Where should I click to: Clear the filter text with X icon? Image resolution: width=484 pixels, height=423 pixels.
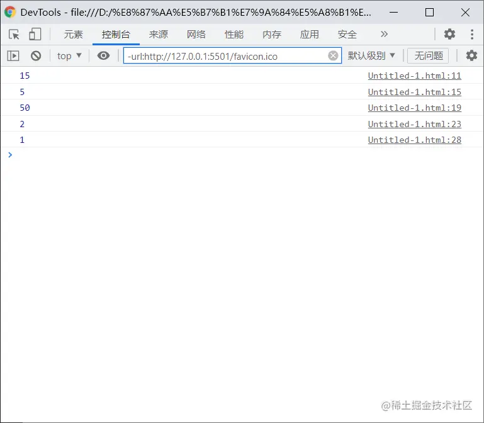tap(333, 56)
